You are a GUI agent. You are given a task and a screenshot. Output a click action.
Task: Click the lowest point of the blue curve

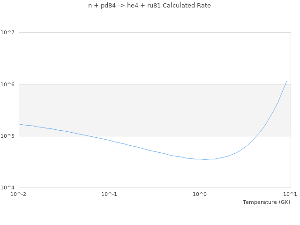(x=204, y=159)
